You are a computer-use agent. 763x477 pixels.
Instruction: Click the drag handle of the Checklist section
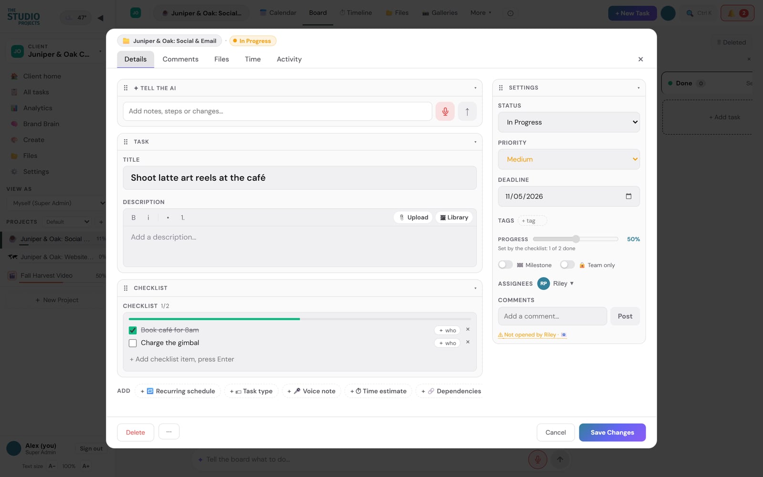click(x=126, y=288)
